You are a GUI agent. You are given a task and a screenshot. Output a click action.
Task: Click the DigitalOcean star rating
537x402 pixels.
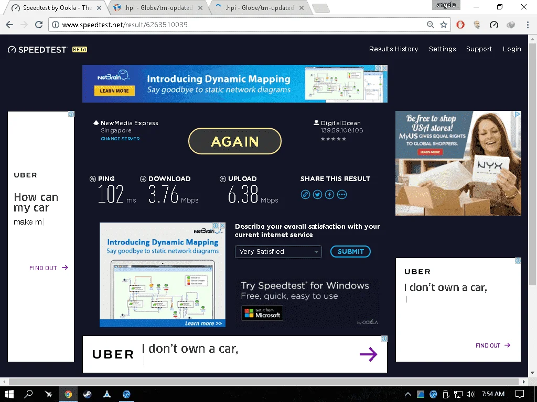(x=333, y=139)
